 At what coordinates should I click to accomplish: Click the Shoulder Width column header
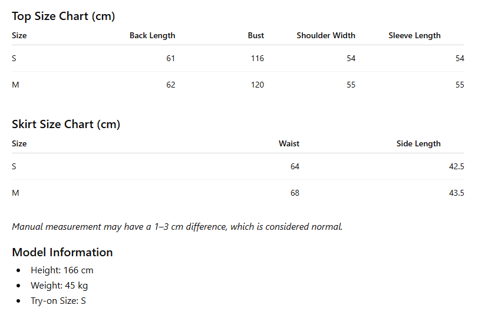tap(326, 36)
